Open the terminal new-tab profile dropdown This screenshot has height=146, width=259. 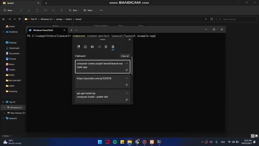76,30
